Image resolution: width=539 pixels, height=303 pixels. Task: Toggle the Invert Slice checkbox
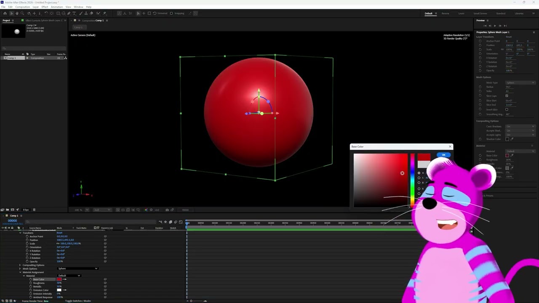click(x=507, y=109)
